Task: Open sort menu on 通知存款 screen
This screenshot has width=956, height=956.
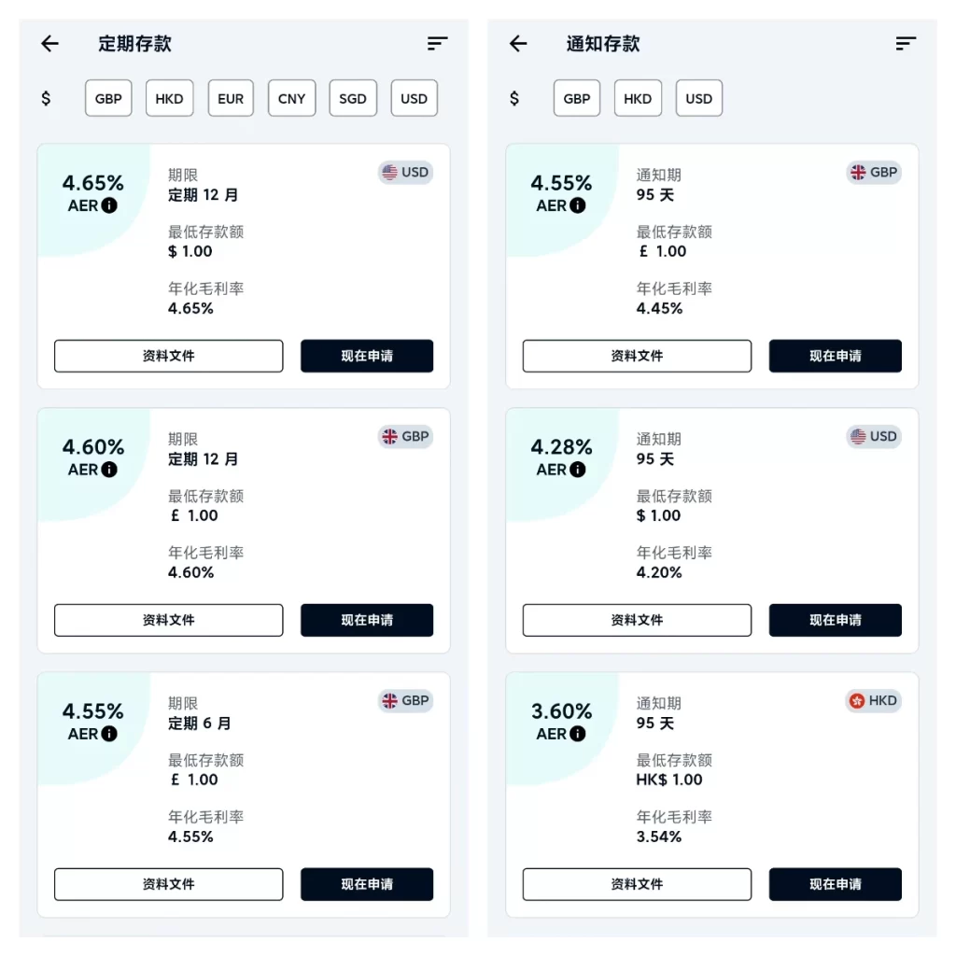Action: click(x=905, y=44)
